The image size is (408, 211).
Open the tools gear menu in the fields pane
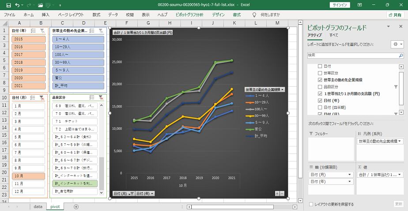[x=397, y=44]
